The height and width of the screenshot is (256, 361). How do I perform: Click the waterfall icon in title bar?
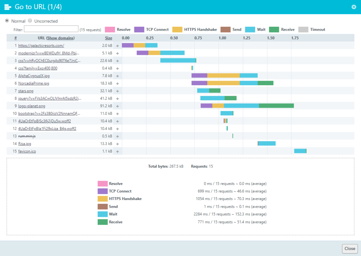pos(8,7)
